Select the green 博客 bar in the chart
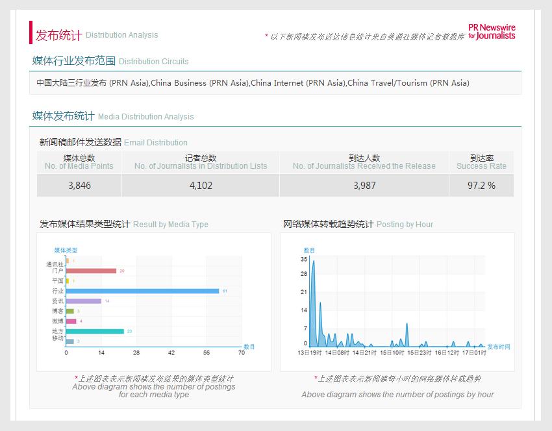 (69, 311)
